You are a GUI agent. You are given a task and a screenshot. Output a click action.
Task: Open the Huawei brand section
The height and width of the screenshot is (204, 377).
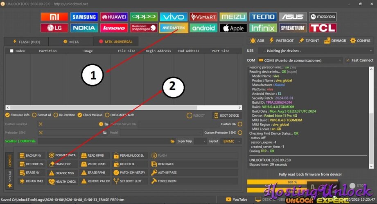point(114,17)
